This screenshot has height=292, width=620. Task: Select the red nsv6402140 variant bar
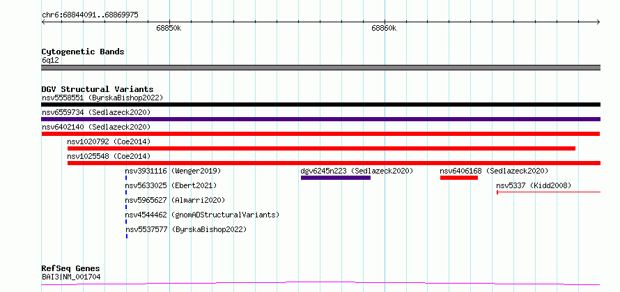click(x=320, y=134)
